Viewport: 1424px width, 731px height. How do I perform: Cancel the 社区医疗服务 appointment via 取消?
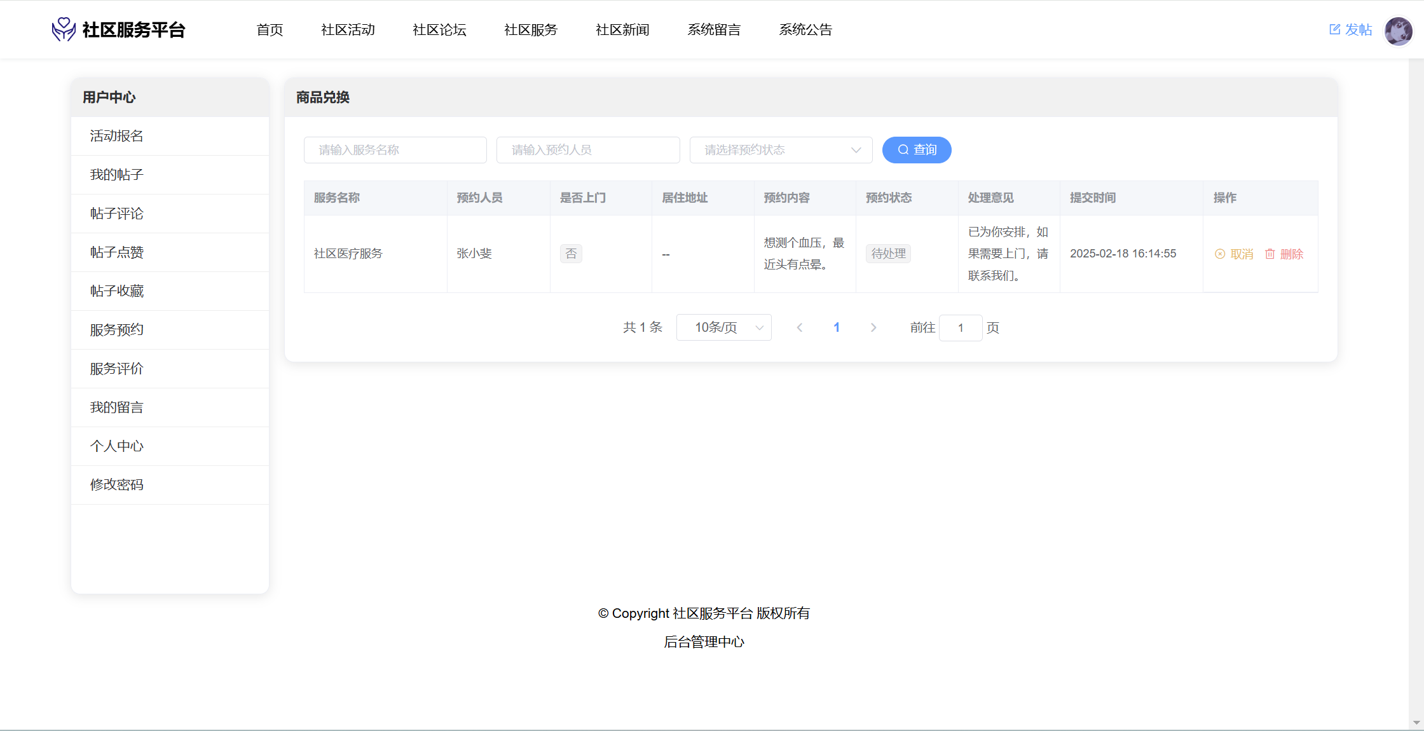coord(1234,254)
